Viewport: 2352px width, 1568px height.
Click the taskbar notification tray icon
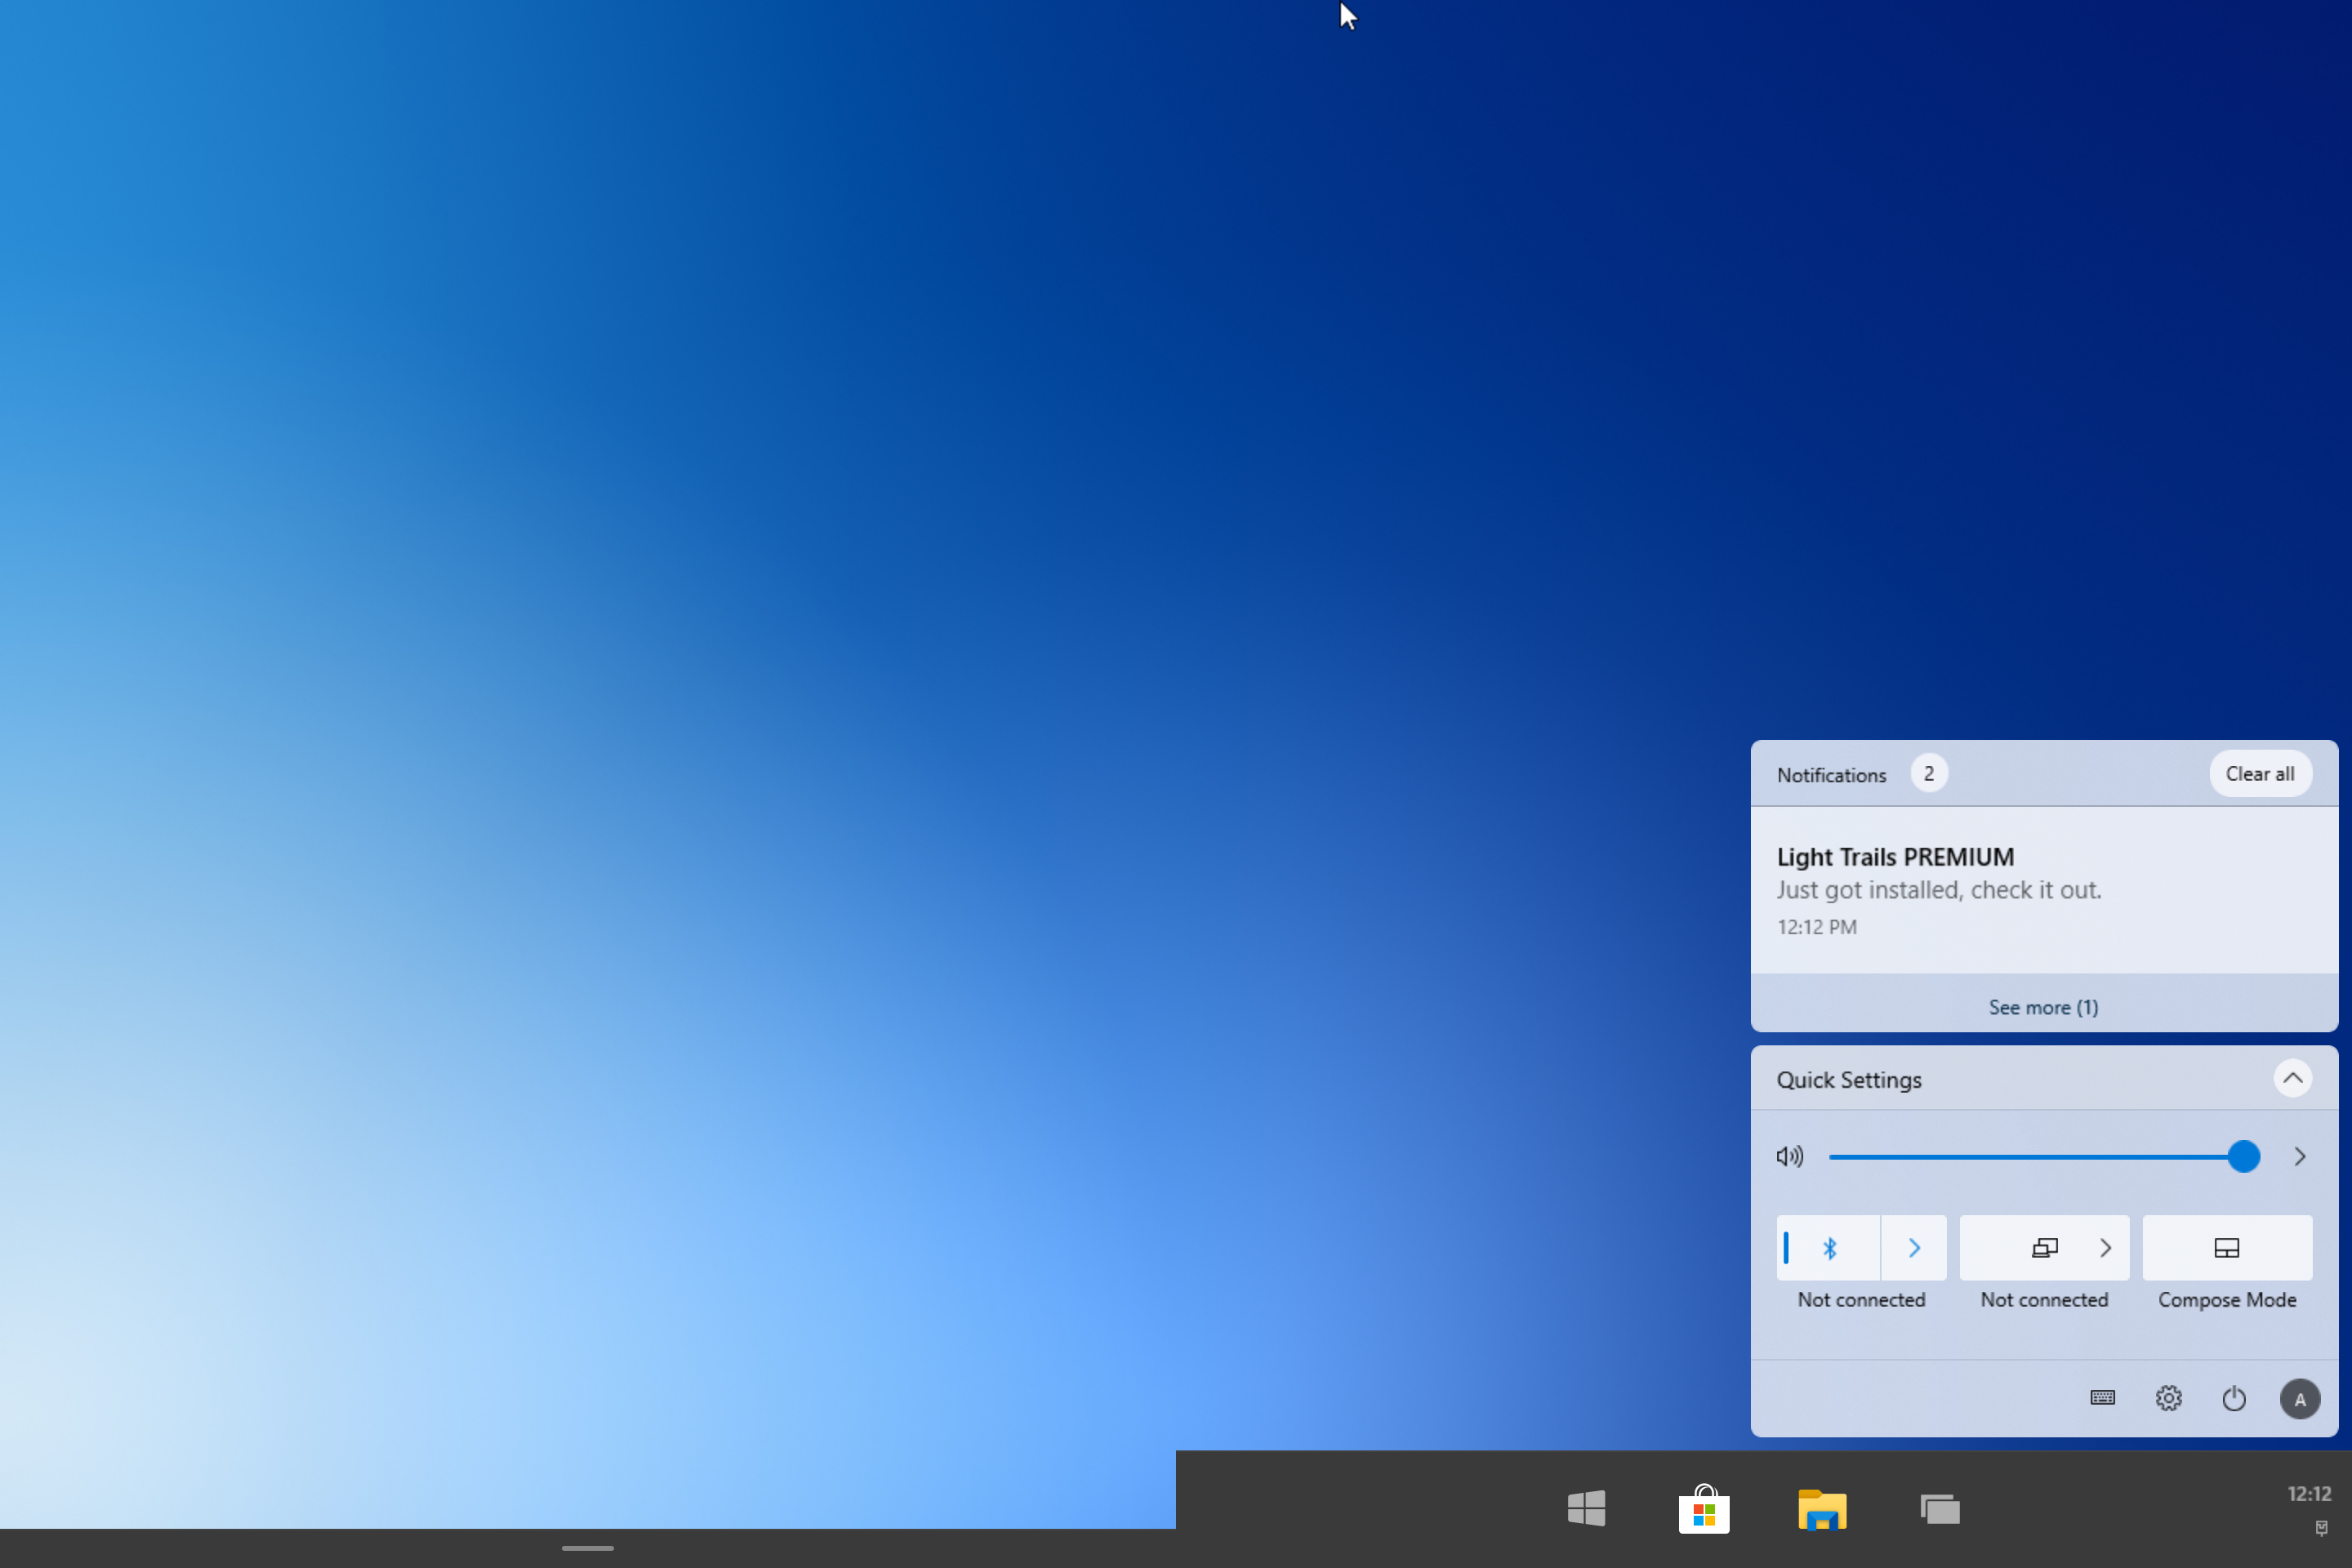tap(2322, 1528)
